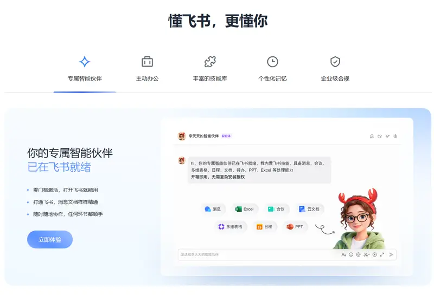Click the 云文档 skill chip
Image resolution: width=434 pixels, height=295 pixels.
(x=309, y=209)
